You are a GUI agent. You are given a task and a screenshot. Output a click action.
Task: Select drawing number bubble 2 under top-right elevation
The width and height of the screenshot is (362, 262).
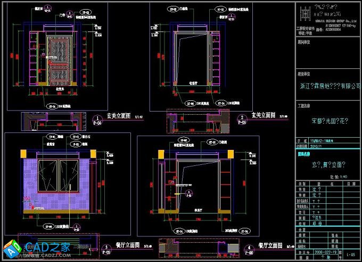[x=242, y=120]
